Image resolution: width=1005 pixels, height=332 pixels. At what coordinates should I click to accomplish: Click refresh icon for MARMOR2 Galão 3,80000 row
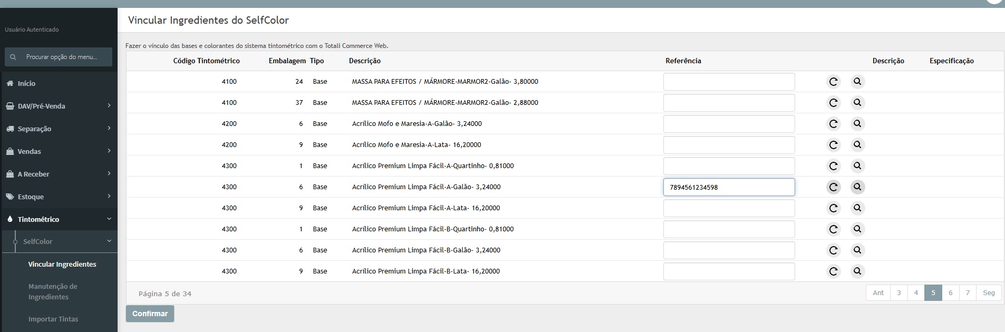click(x=833, y=82)
